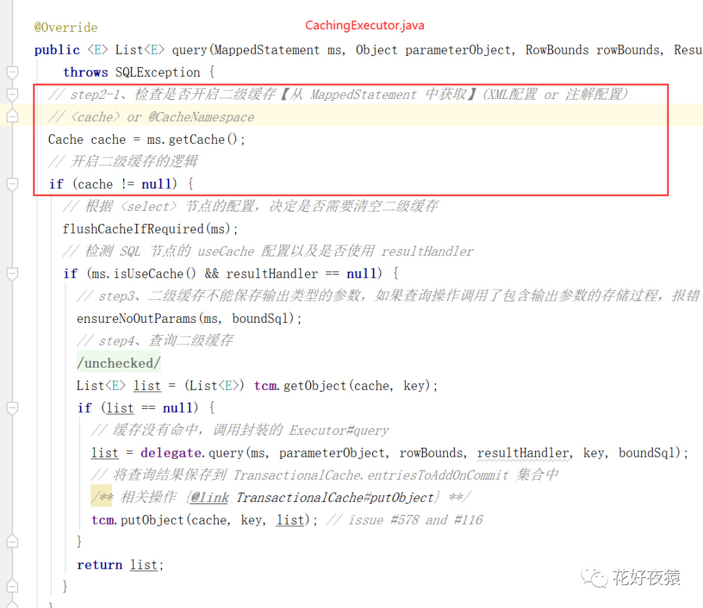Viewport: 703px width, 608px height.
Task: Collapse the if (list == null) block
Action: (x=12, y=408)
